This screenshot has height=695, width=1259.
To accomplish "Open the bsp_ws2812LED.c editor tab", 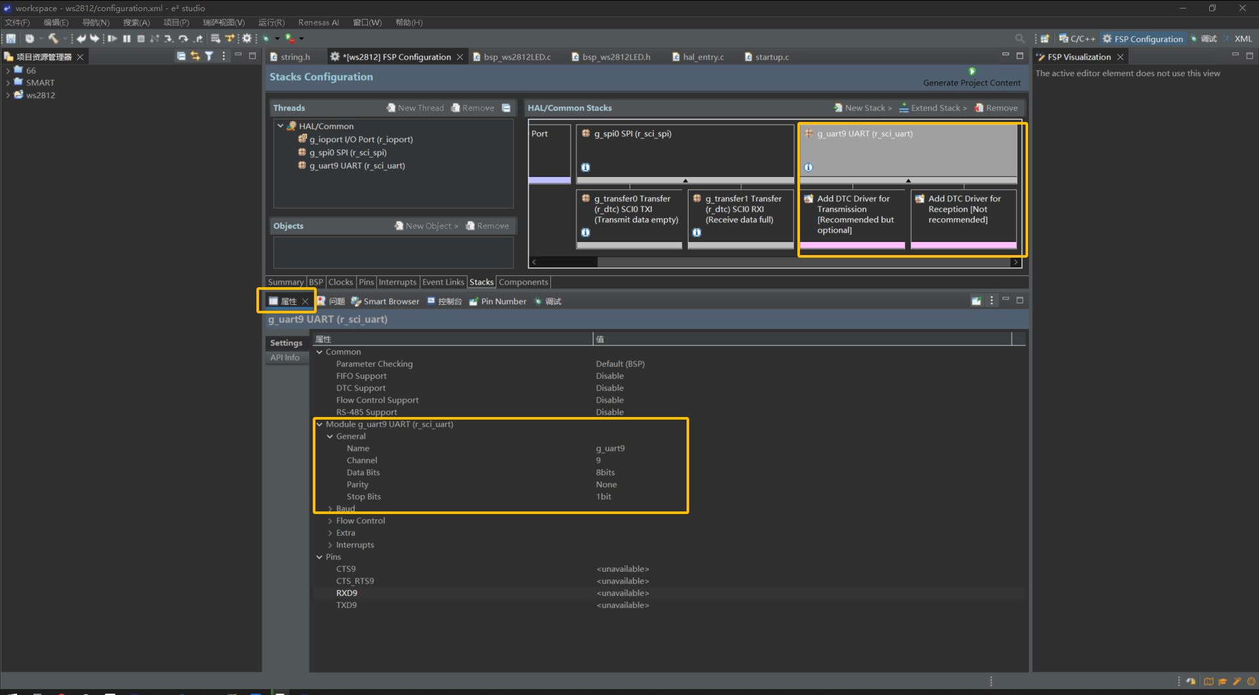I will click(512, 57).
